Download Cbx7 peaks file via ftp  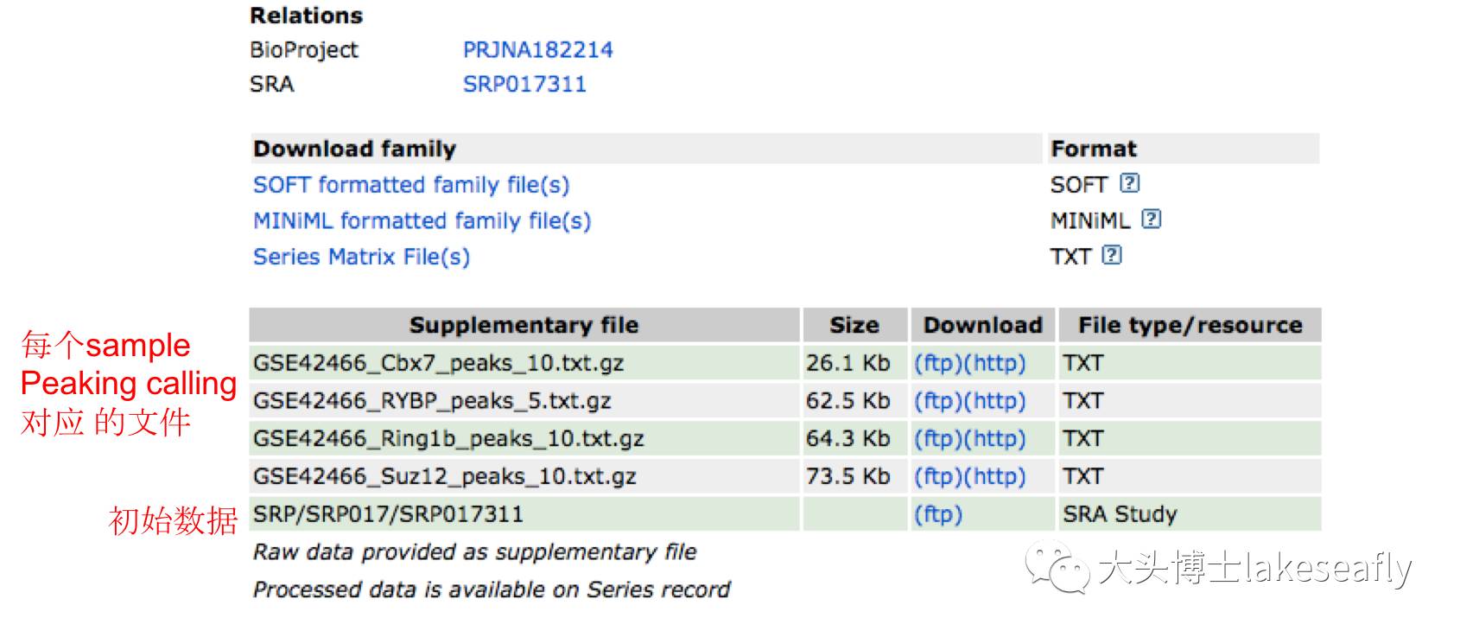pos(938,363)
